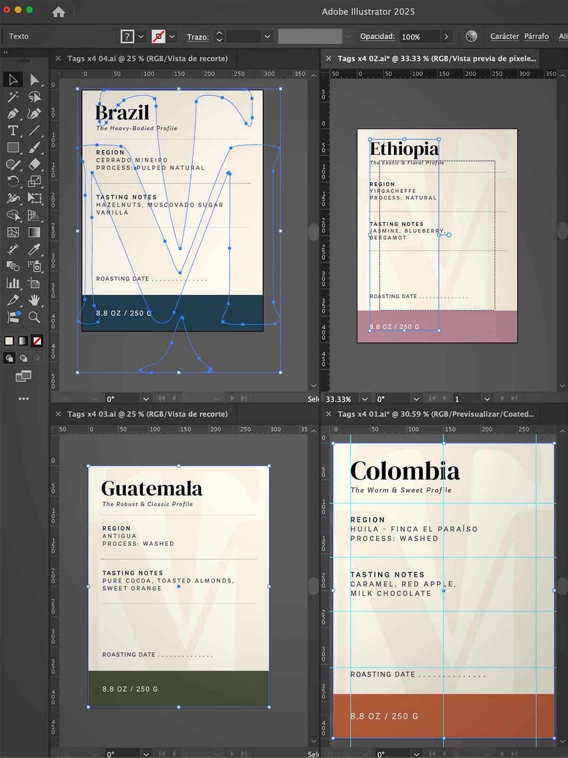Select the Lasso tool
Screen dimensions: 568x758
(35, 97)
